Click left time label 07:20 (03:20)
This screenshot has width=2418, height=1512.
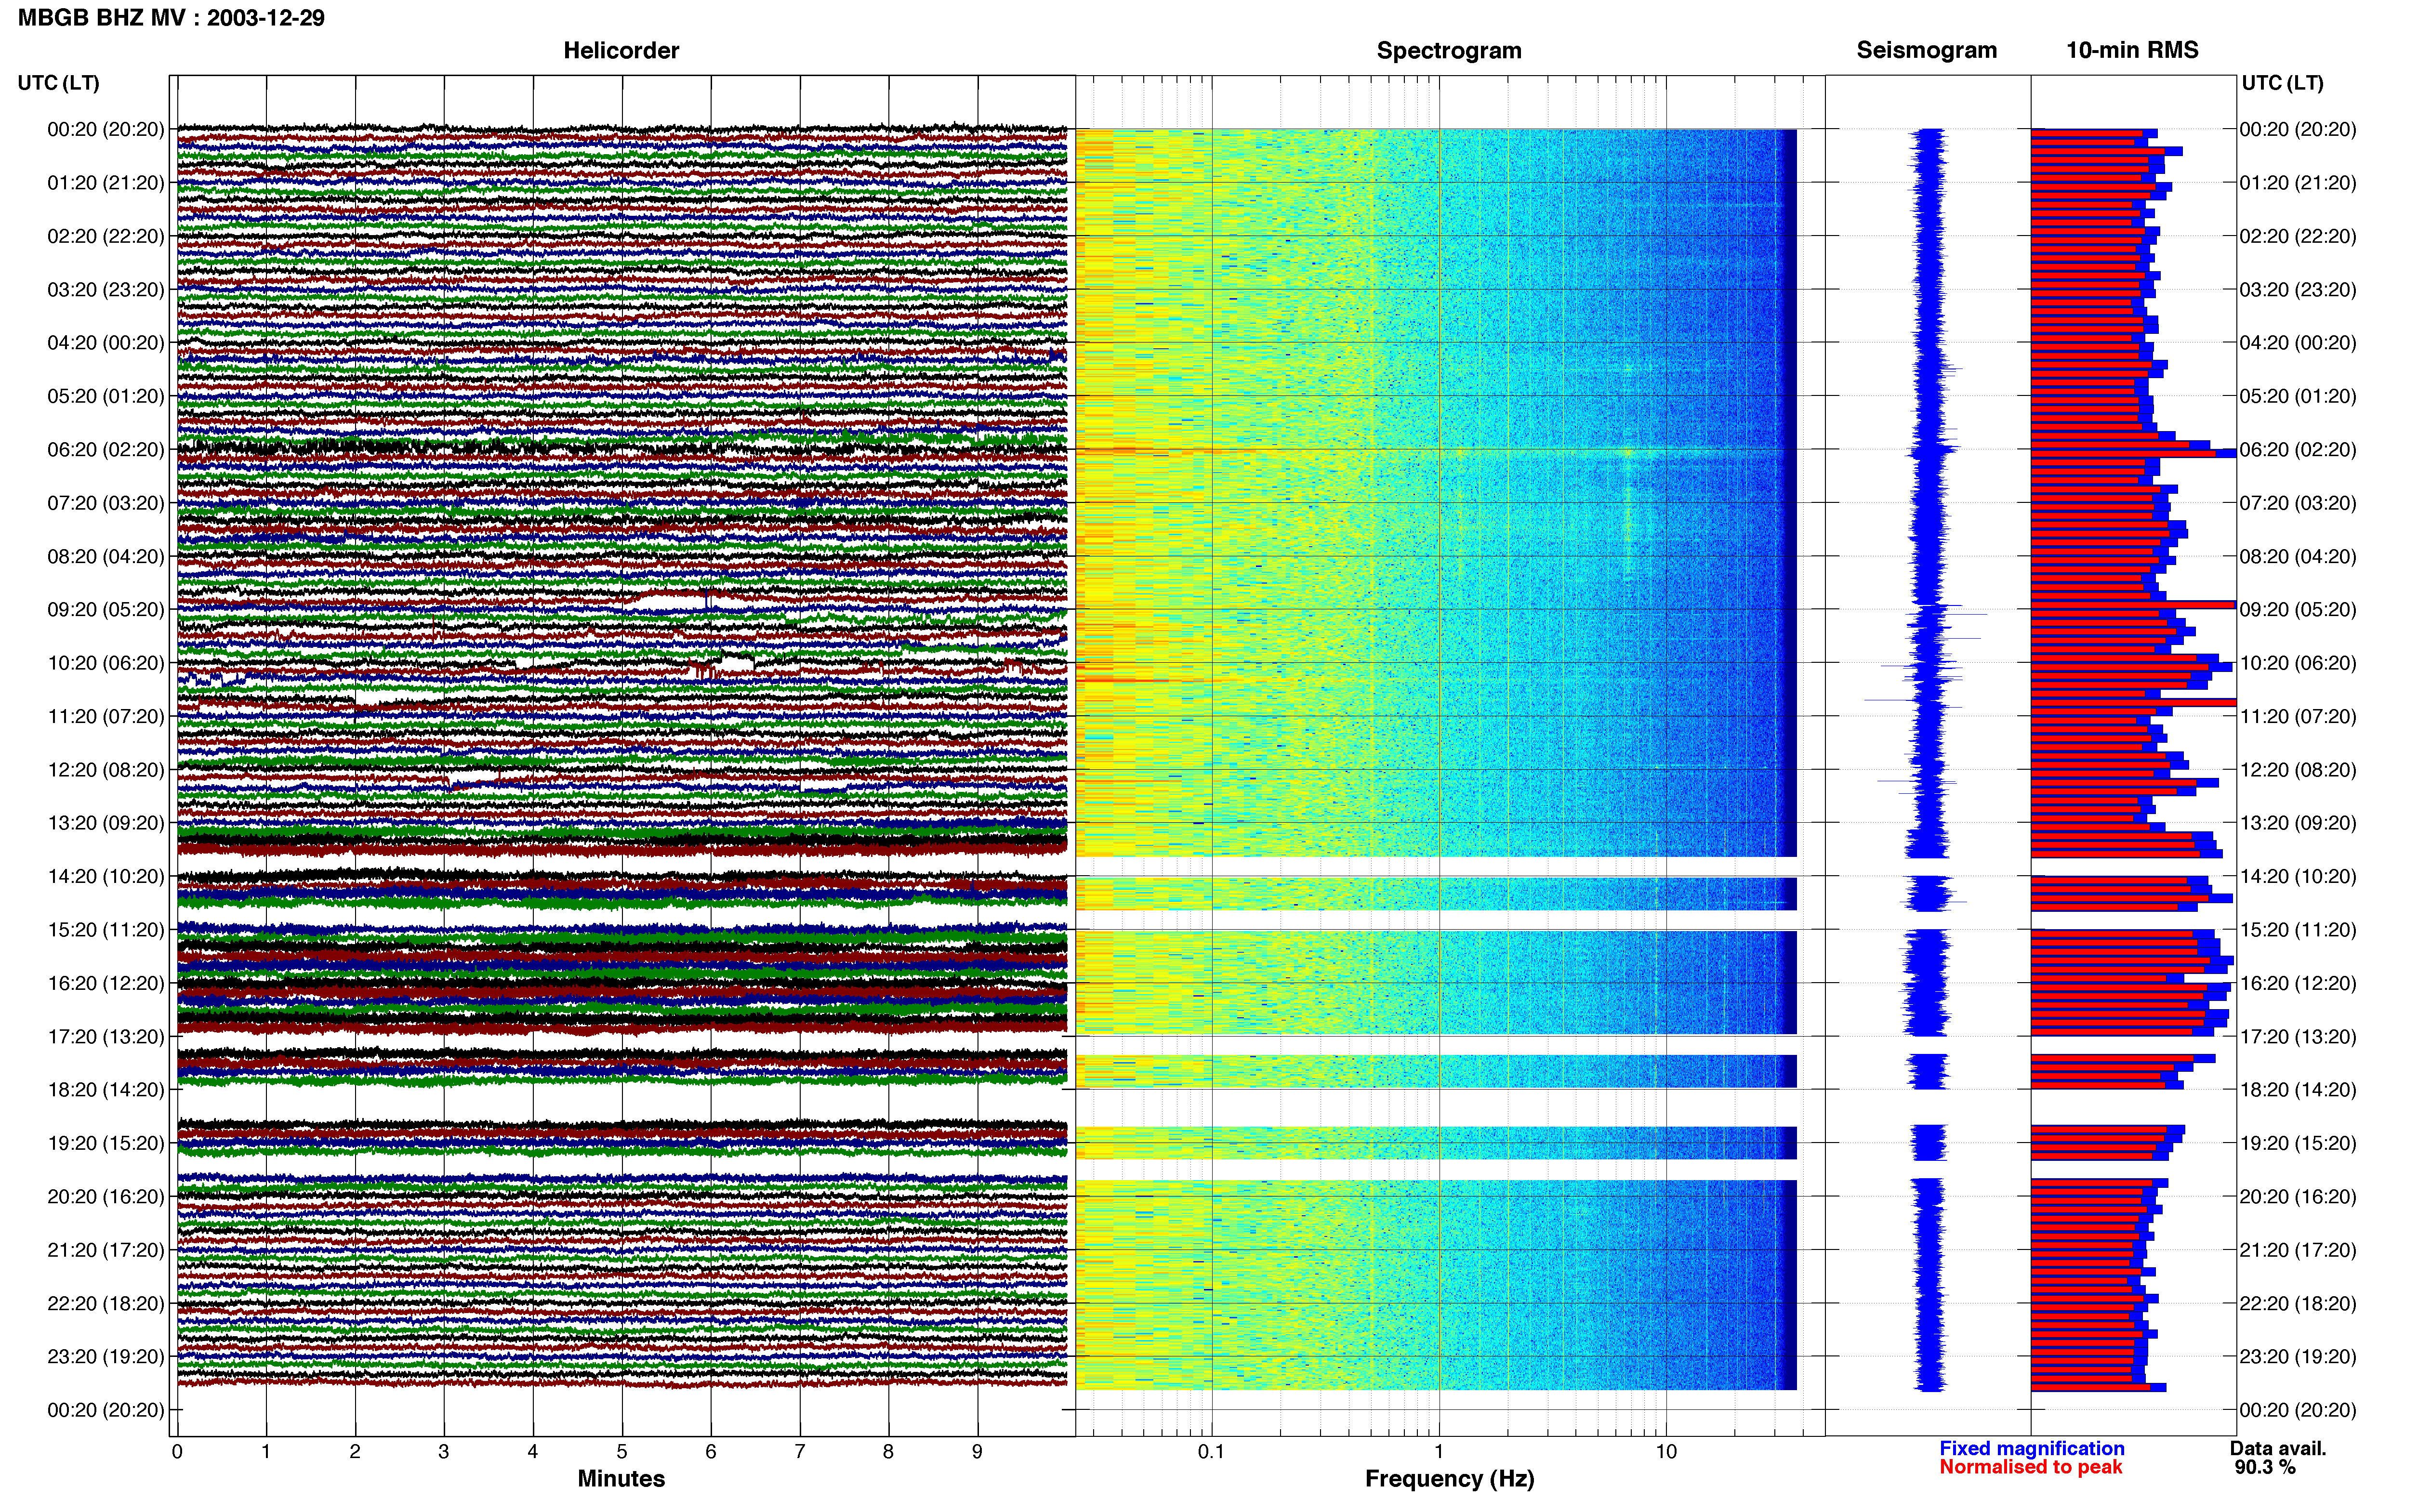(105, 503)
